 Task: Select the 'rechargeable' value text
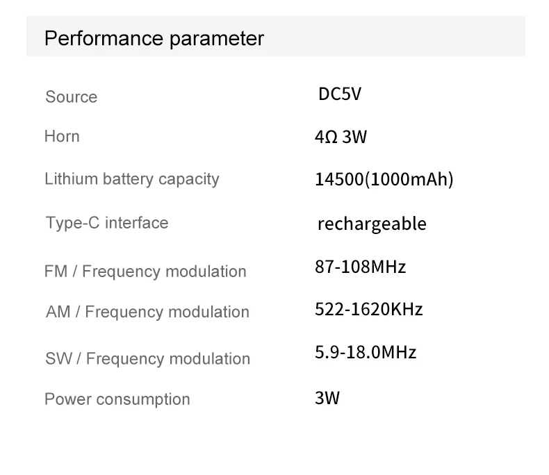pyautogui.click(x=372, y=224)
